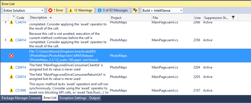Toggle the 0 of 83 Messages filter
Screen dimensions: 251x103
click(113, 10)
